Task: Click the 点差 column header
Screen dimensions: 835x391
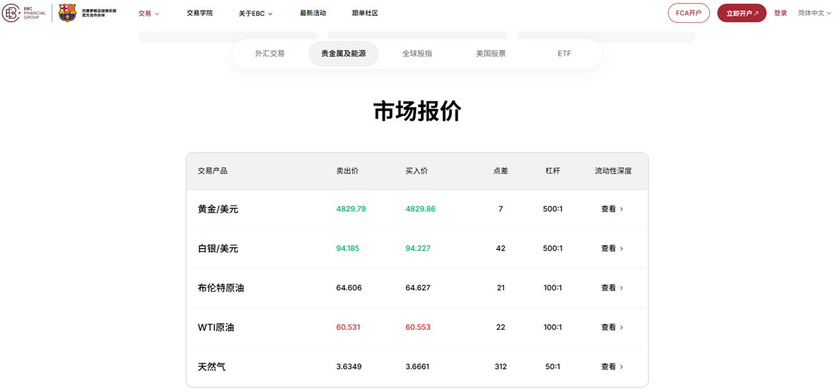Action: click(x=501, y=171)
